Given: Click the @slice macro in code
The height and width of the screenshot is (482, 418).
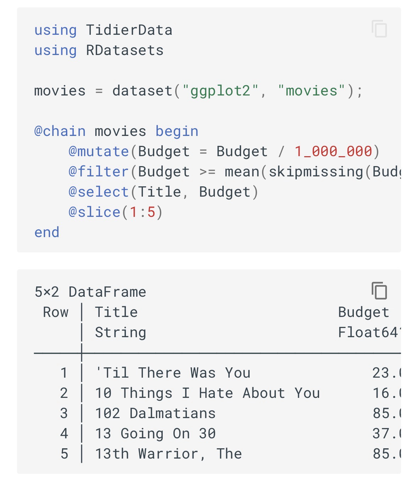Looking at the screenshot, I should [94, 212].
